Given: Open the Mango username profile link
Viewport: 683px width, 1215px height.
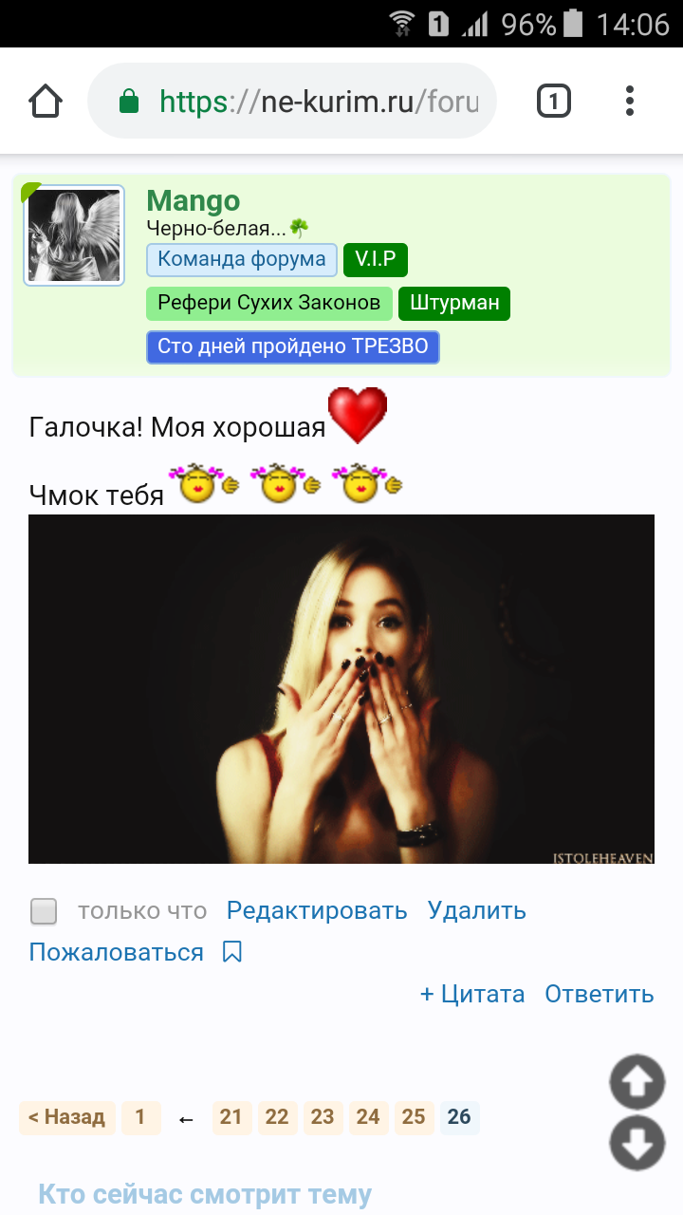Looking at the screenshot, I should coord(194,201).
